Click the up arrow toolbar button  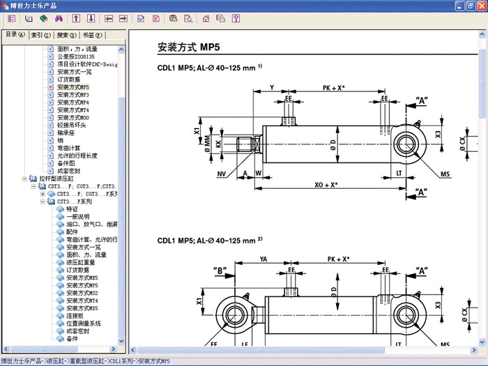77,19
